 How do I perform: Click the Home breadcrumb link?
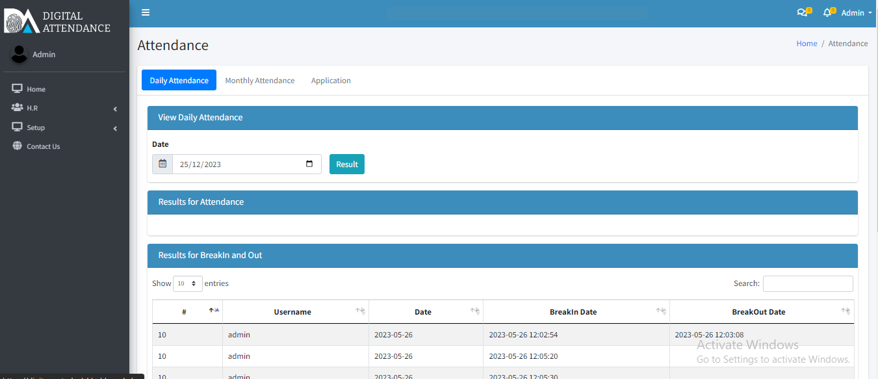tap(807, 44)
